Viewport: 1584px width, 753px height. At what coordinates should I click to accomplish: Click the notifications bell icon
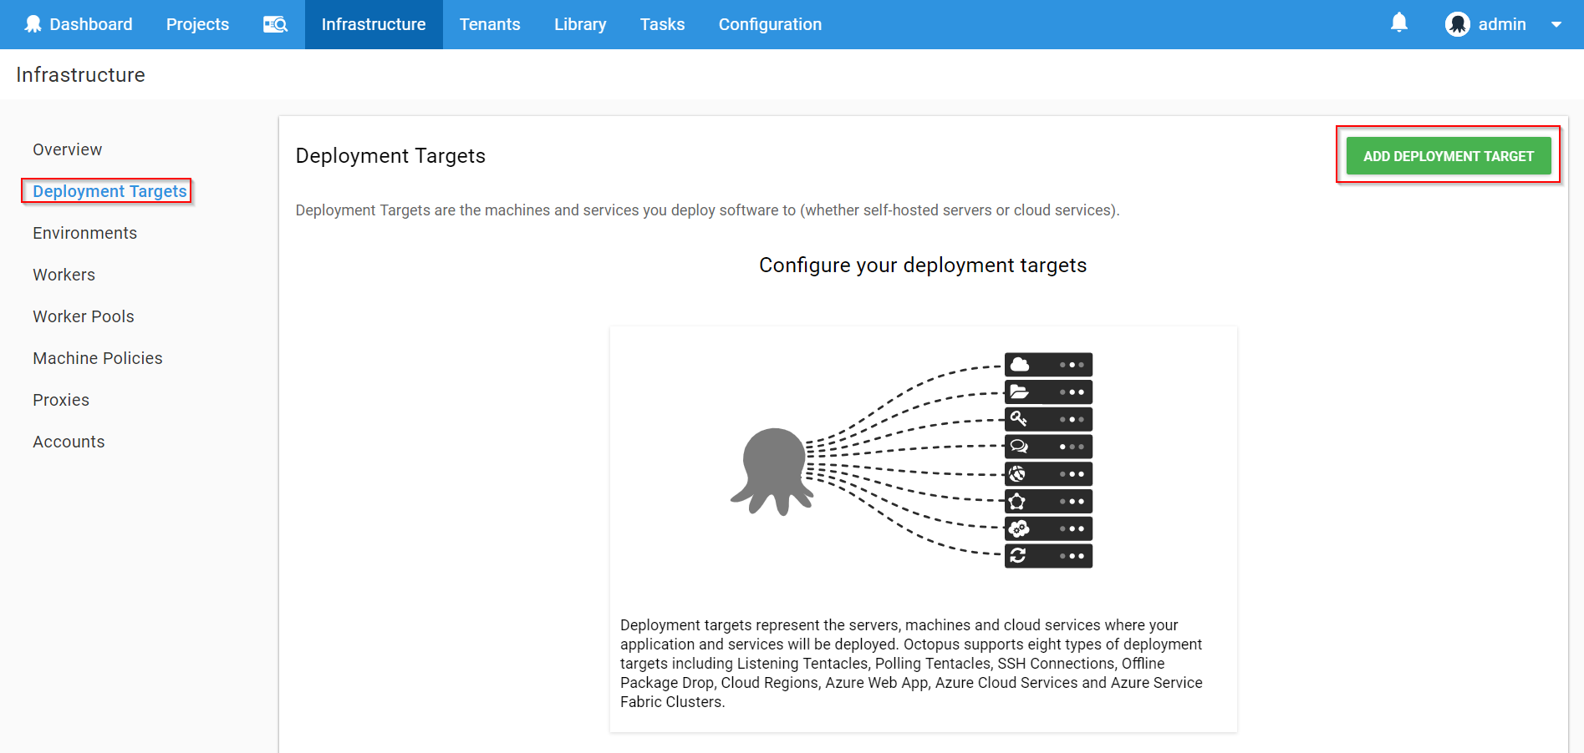[1399, 23]
